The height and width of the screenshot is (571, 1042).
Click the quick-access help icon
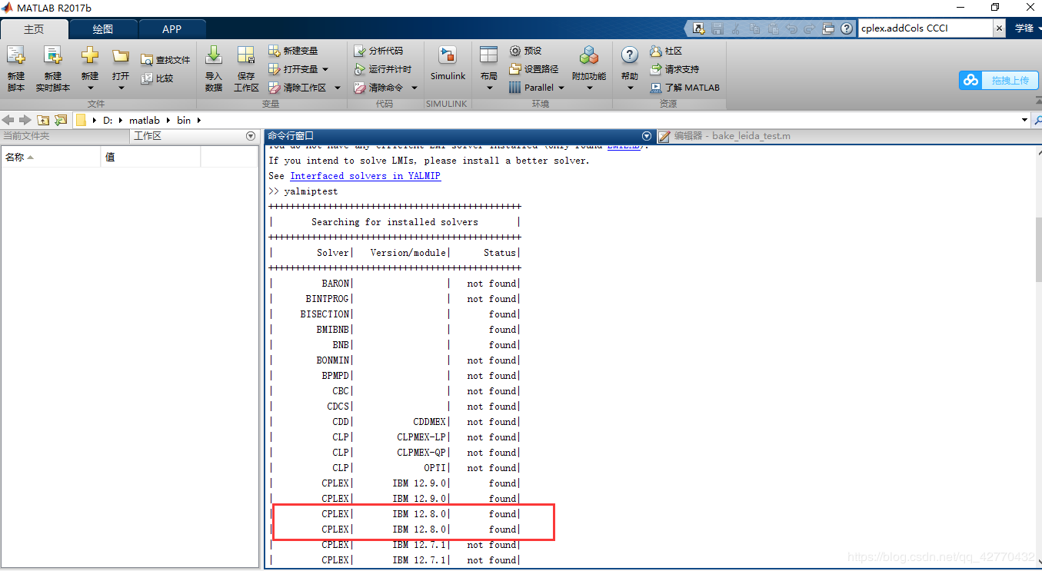(x=847, y=28)
